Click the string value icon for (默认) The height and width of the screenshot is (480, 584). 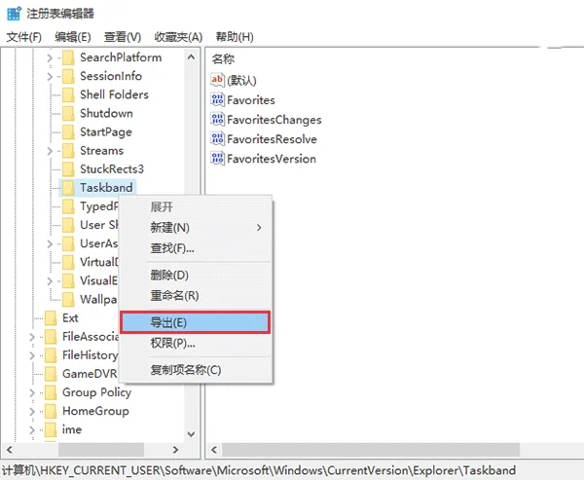tap(218, 81)
